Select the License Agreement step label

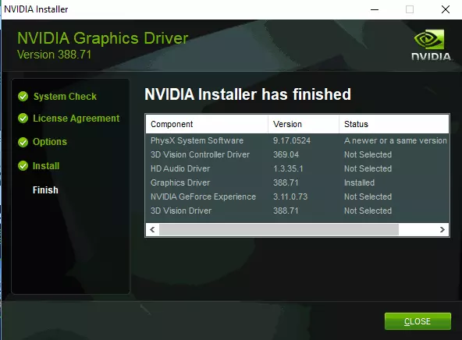[x=76, y=119]
